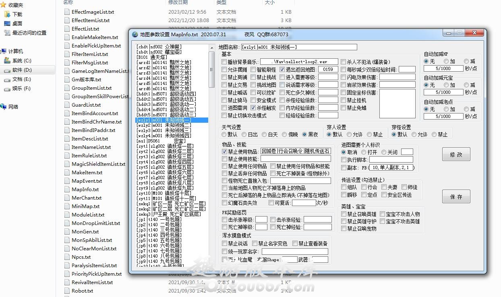Select EffectImageList.txt file icon
This screenshot has width=501, height=297.
67,12
